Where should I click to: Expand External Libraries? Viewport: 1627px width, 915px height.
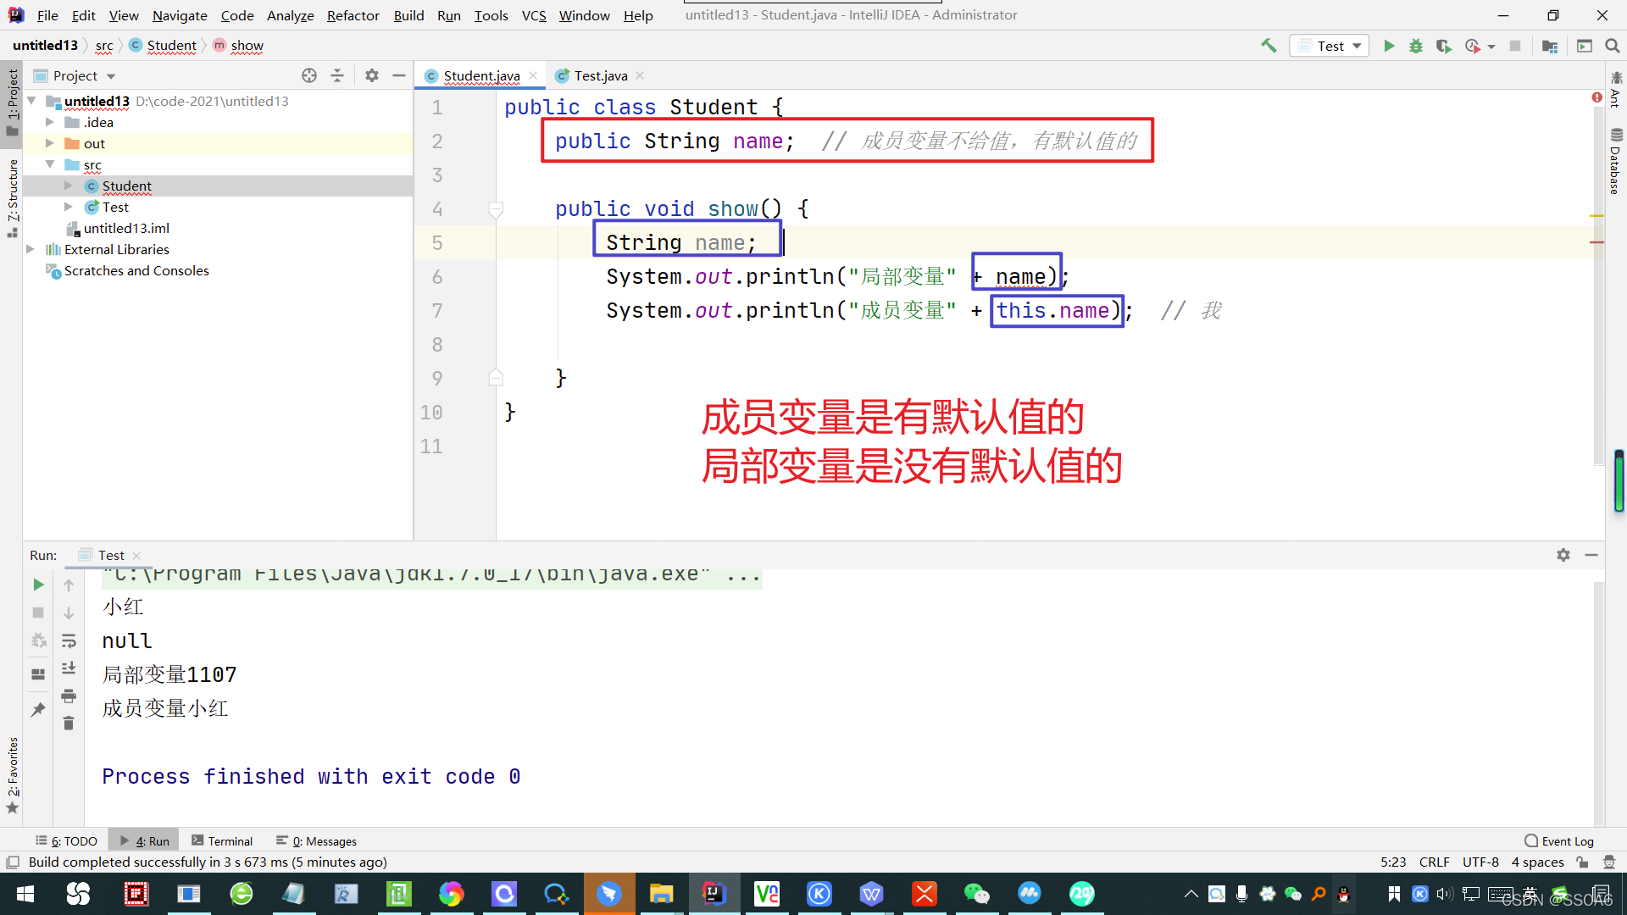[x=31, y=249]
